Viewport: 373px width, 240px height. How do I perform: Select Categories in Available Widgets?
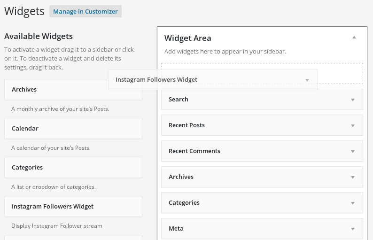pyautogui.click(x=27, y=167)
